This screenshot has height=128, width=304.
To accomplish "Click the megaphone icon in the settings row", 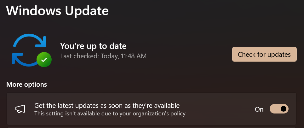I will (20, 109).
